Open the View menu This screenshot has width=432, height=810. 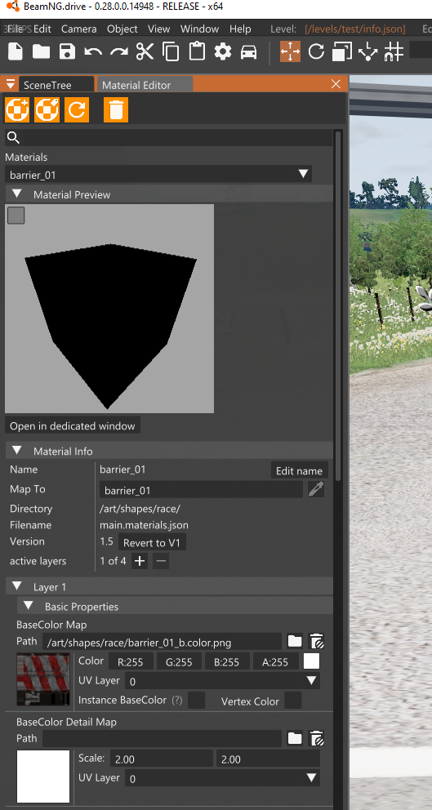(158, 29)
